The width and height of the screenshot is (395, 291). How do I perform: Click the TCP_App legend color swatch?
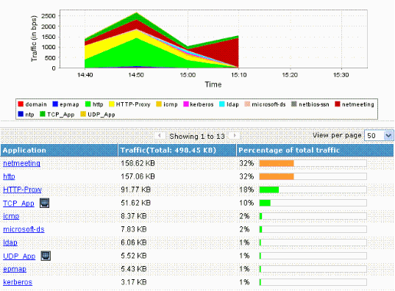(x=43, y=114)
